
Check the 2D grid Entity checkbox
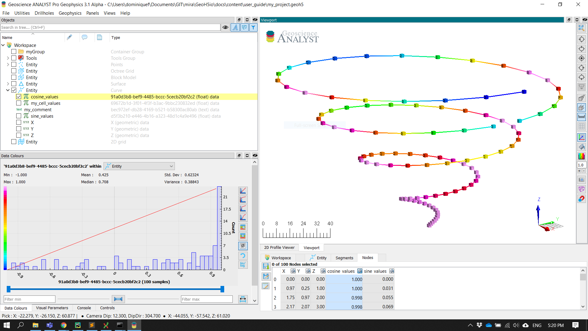(14, 142)
